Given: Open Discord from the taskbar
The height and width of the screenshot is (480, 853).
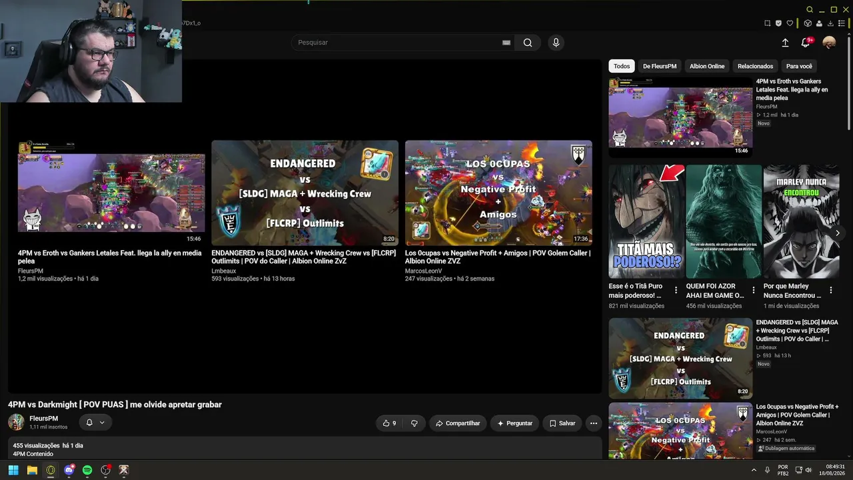Looking at the screenshot, I should click(69, 470).
